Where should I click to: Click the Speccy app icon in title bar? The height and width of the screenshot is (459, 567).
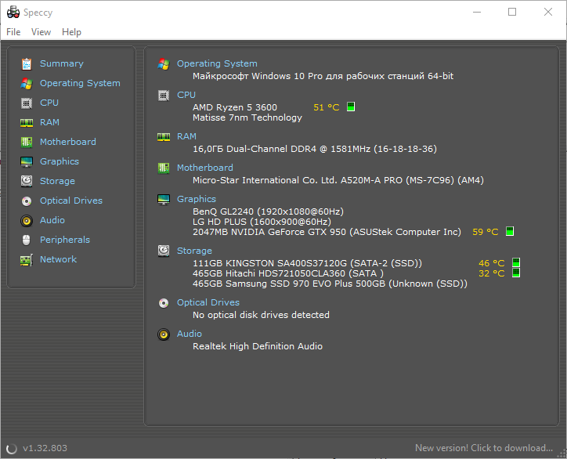click(13, 12)
